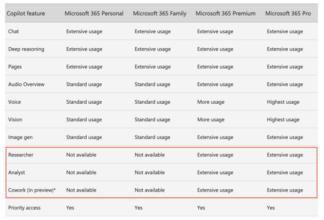The height and width of the screenshot is (220, 324).
Task: Click the 'Analyst' feature label
Action: [16, 172]
